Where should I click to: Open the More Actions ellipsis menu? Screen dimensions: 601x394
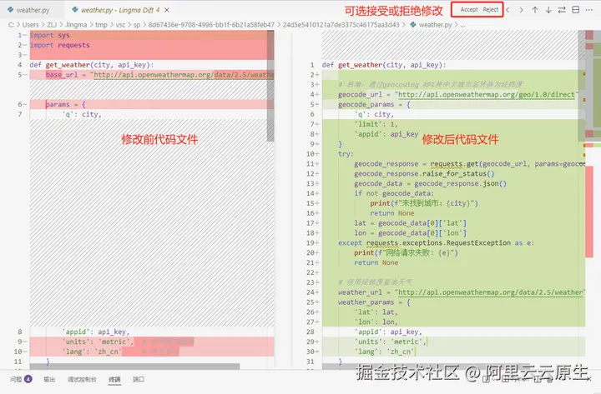point(589,10)
